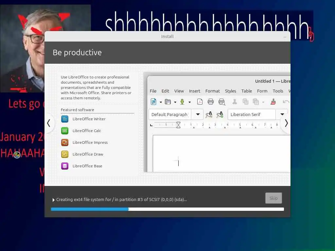Click the Liberation Serif font name field
Viewport: 335px width, 251px height.
(x=252, y=114)
